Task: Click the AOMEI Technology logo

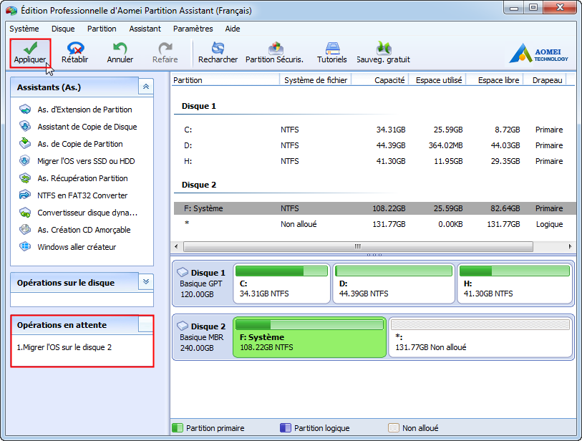Action: (x=538, y=53)
